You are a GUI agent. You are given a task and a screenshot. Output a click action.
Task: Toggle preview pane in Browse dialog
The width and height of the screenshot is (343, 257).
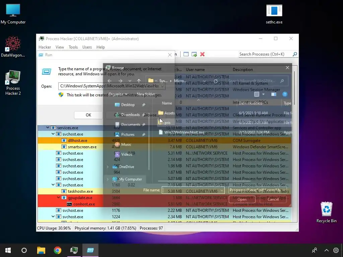coord(274,94)
